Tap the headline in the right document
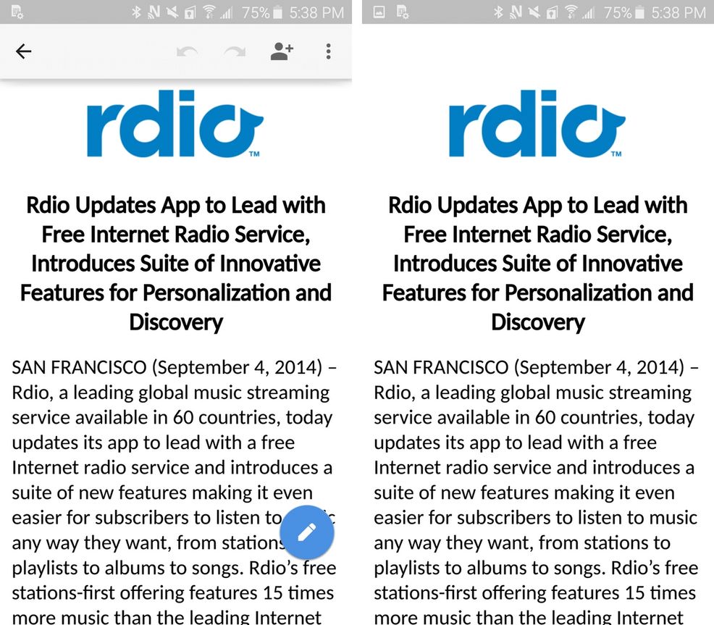The height and width of the screenshot is (625, 714). point(538,264)
